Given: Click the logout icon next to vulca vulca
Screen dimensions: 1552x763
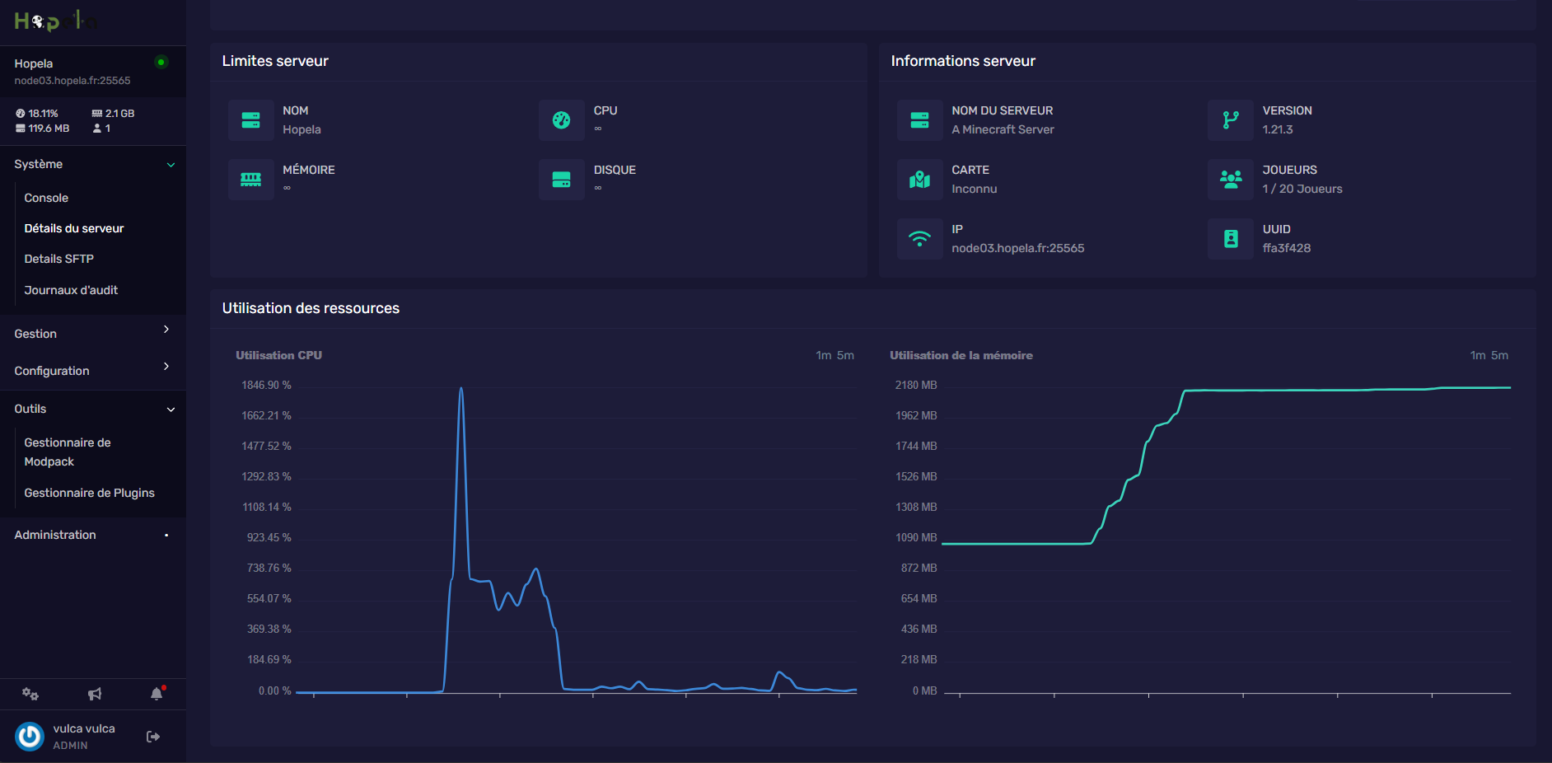Looking at the screenshot, I should 153,737.
